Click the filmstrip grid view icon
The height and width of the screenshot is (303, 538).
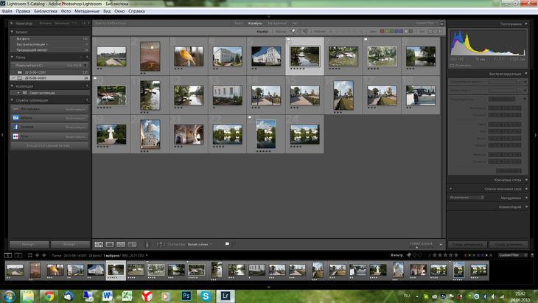pos(30,255)
